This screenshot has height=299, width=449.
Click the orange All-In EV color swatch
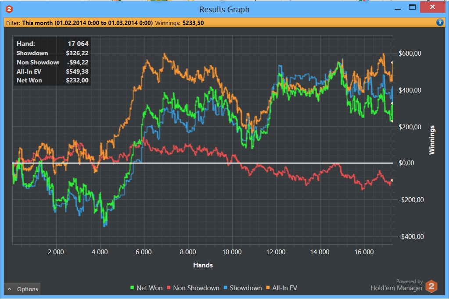(268, 288)
